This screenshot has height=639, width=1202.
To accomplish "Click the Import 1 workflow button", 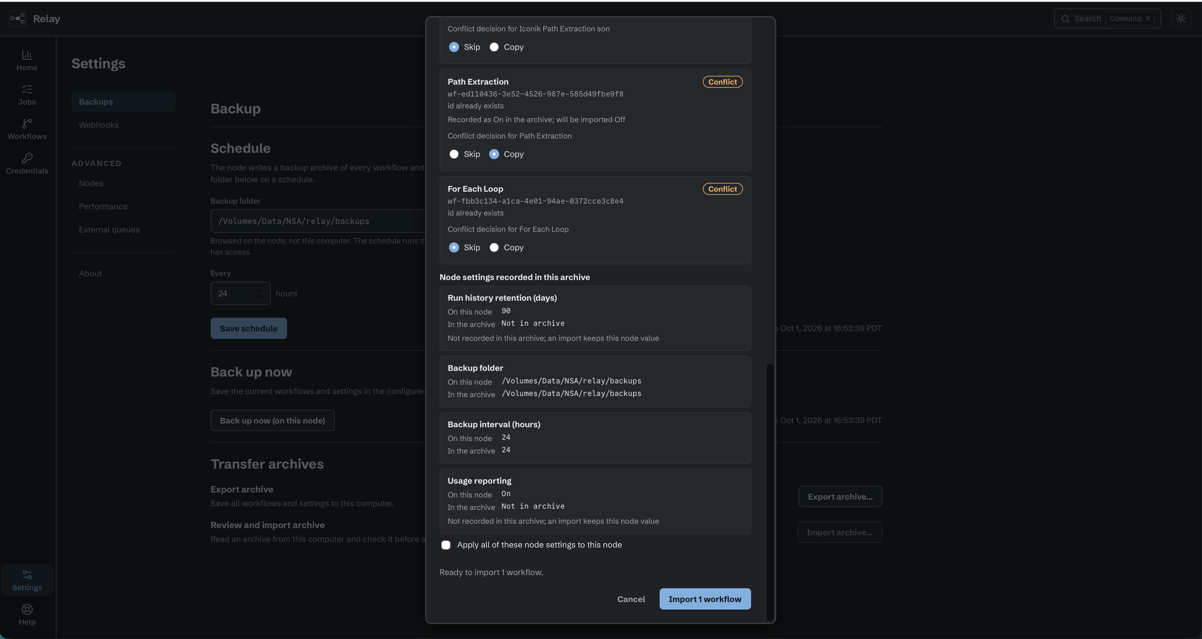I will (705, 599).
